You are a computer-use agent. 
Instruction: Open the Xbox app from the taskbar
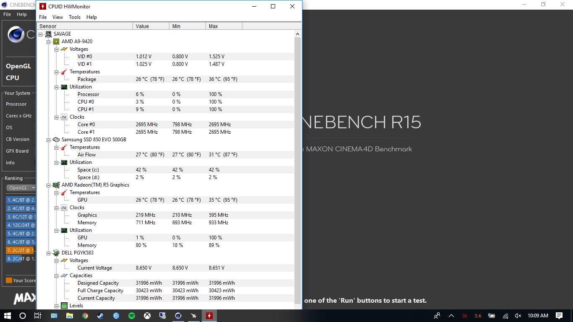tap(147, 316)
